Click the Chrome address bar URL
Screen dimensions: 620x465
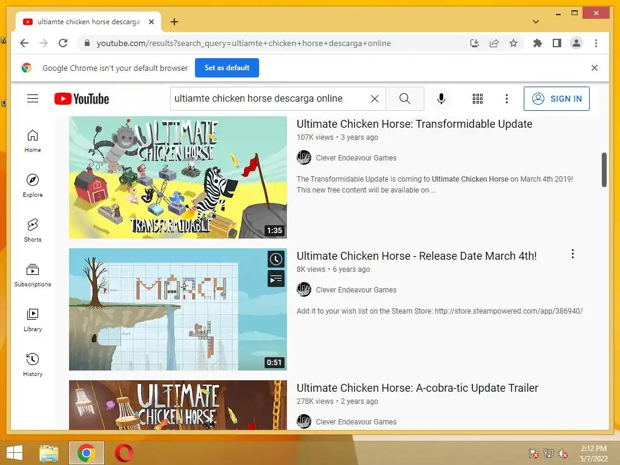click(x=244, y=43)
